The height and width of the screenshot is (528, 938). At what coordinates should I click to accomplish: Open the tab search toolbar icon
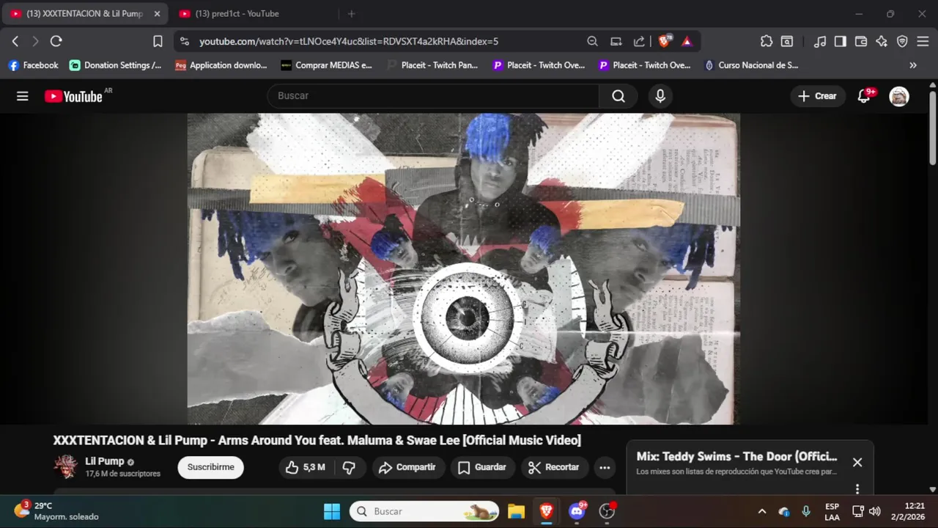(x=787, y=41)
